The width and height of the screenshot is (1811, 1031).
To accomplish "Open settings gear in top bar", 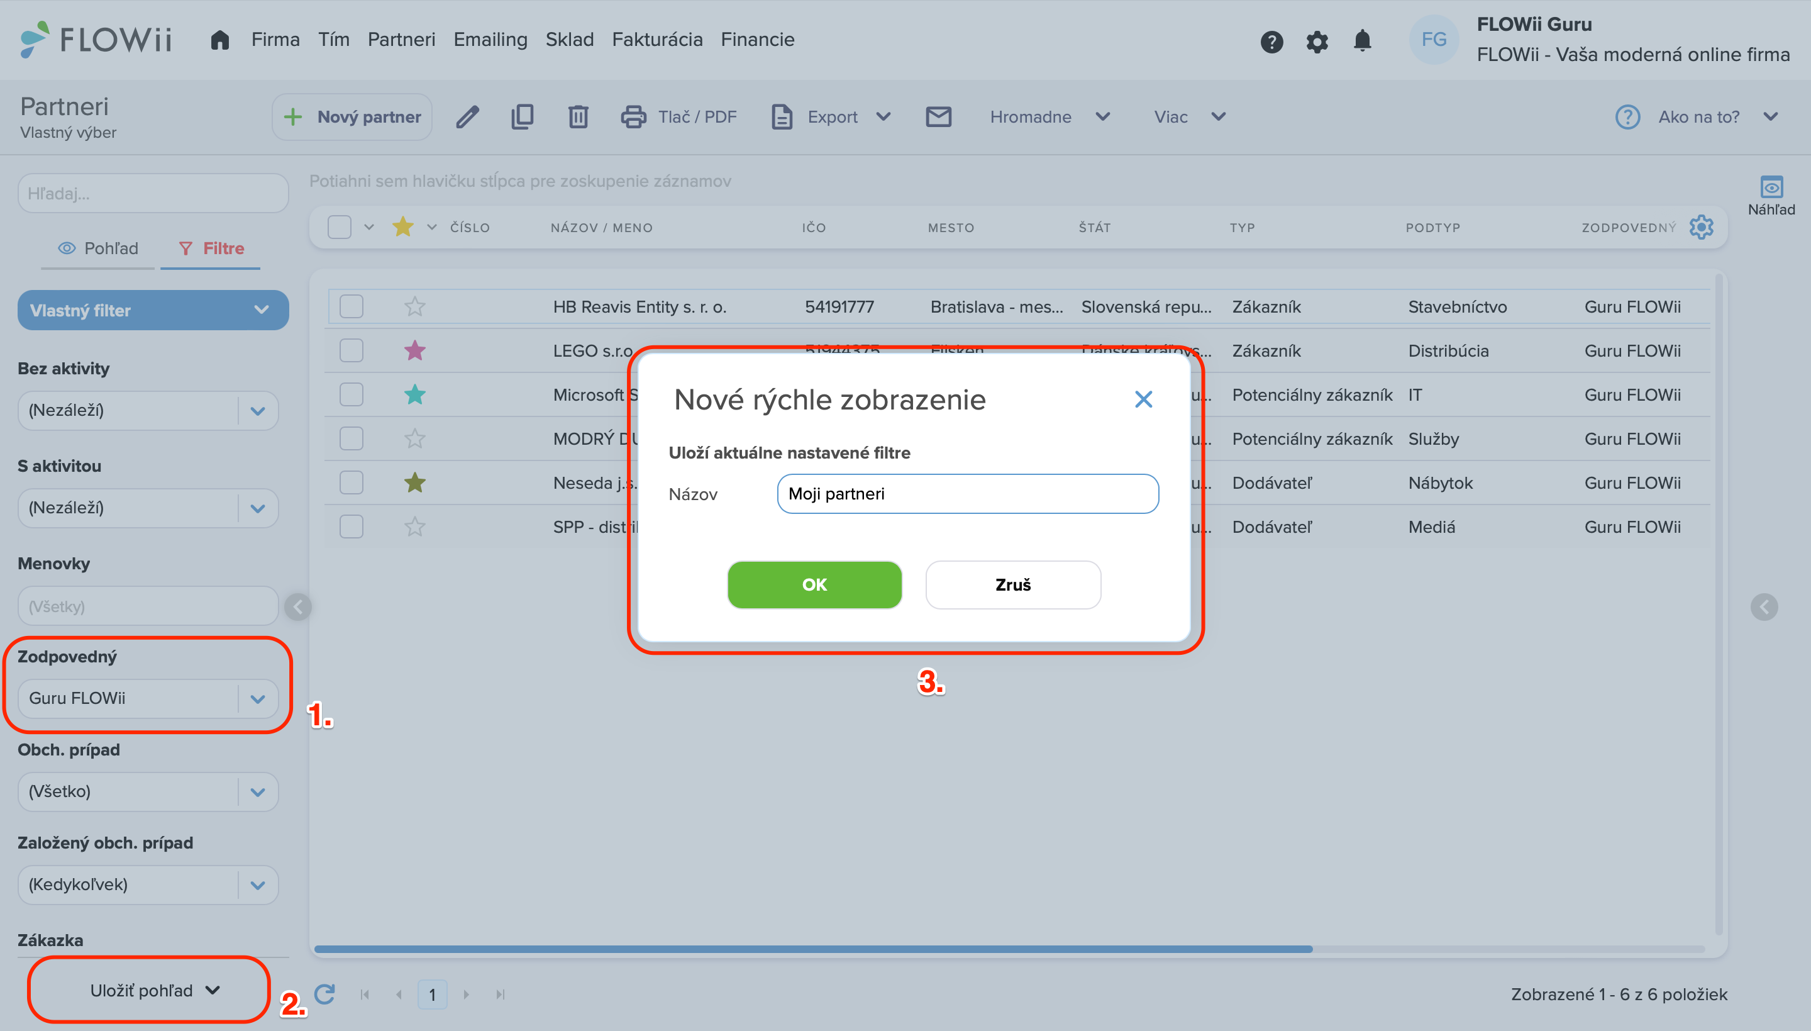I will [1316, 41].
